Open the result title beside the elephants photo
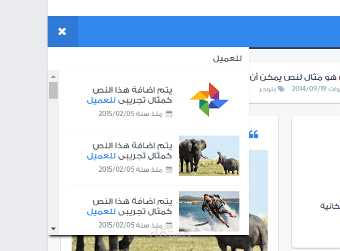Image resolution: width=340 pixels, height=251 pixels. 129,151
